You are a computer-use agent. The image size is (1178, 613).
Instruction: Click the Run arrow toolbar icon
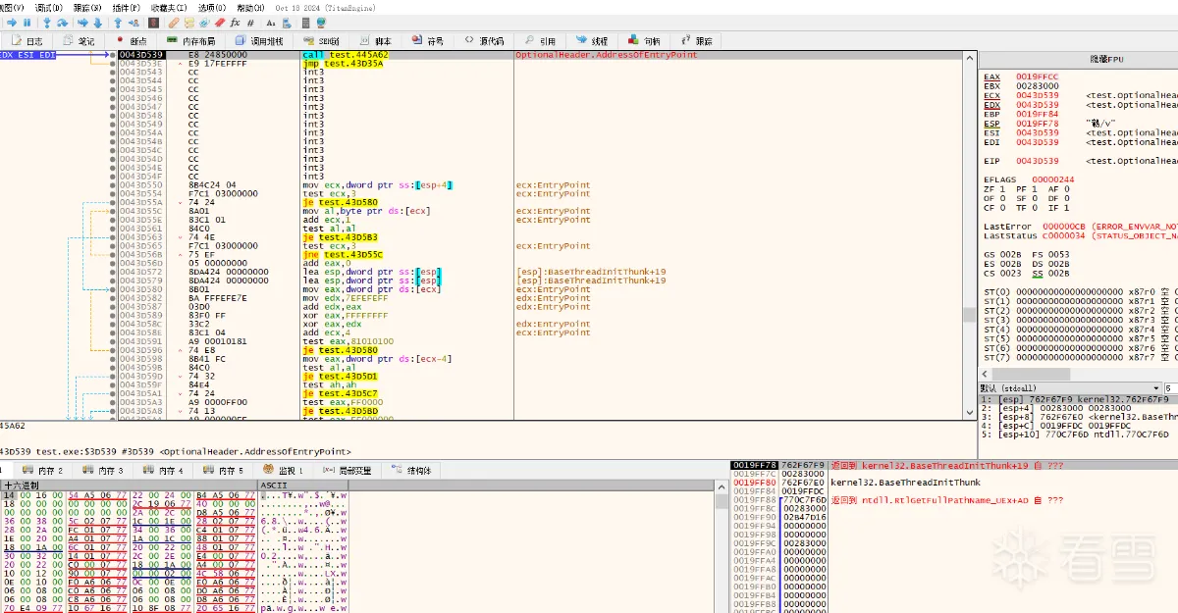[12, 23]
